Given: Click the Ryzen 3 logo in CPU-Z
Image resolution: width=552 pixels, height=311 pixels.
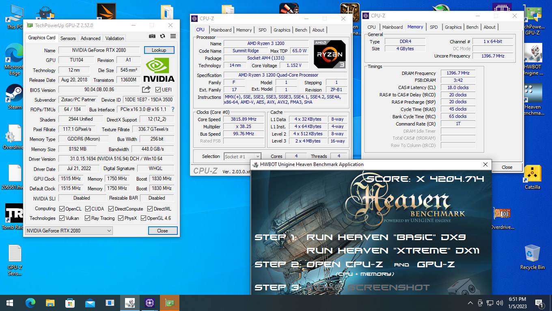Looking at the screenshot, I should [330, 54].
